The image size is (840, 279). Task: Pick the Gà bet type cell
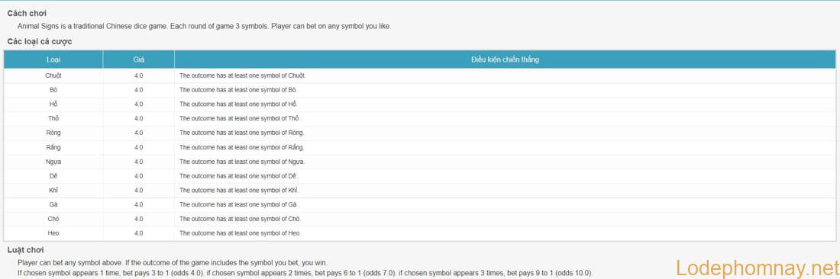[53, 205]
